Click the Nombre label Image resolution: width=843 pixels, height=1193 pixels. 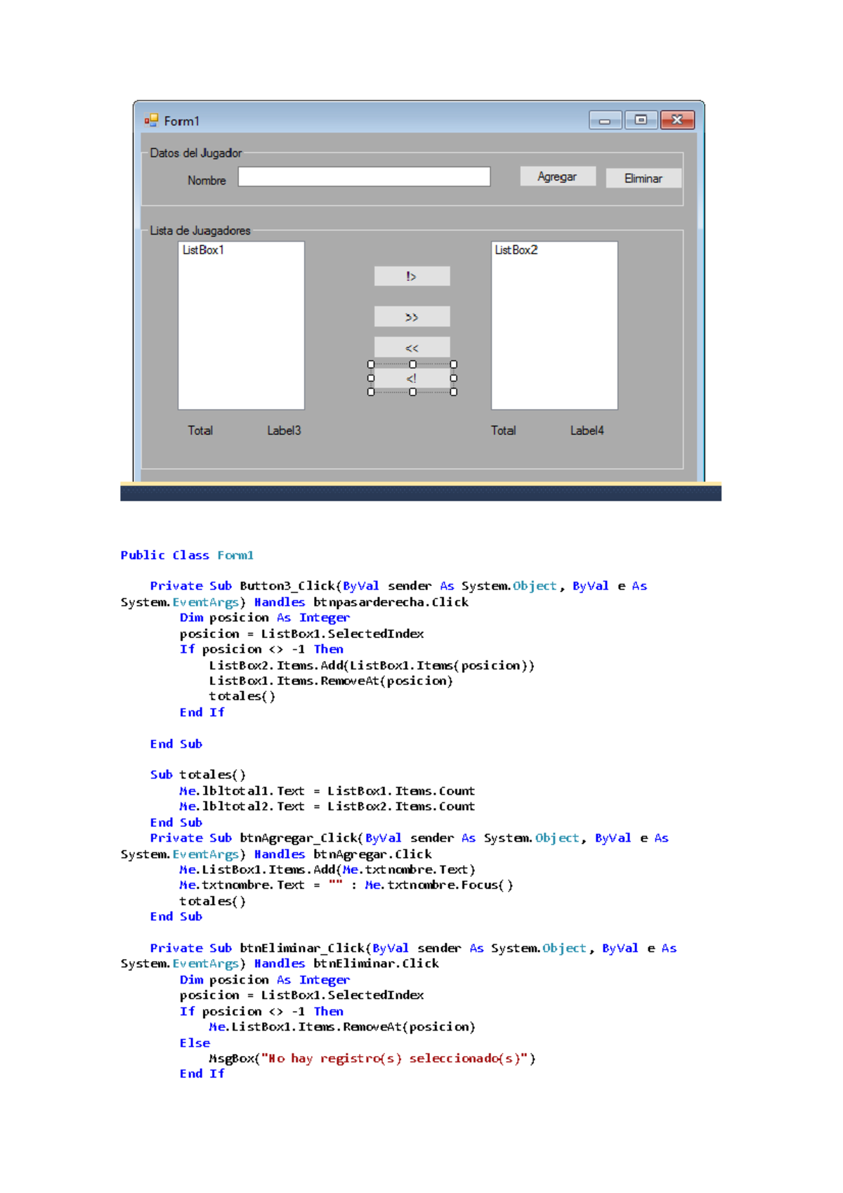(x=207, y=181)
